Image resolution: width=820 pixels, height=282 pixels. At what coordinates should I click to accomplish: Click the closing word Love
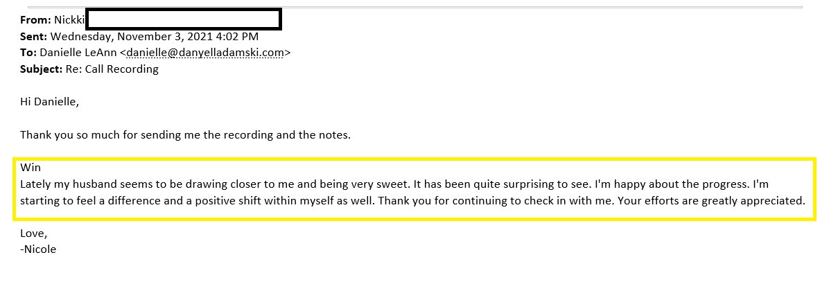pos(33,233)
